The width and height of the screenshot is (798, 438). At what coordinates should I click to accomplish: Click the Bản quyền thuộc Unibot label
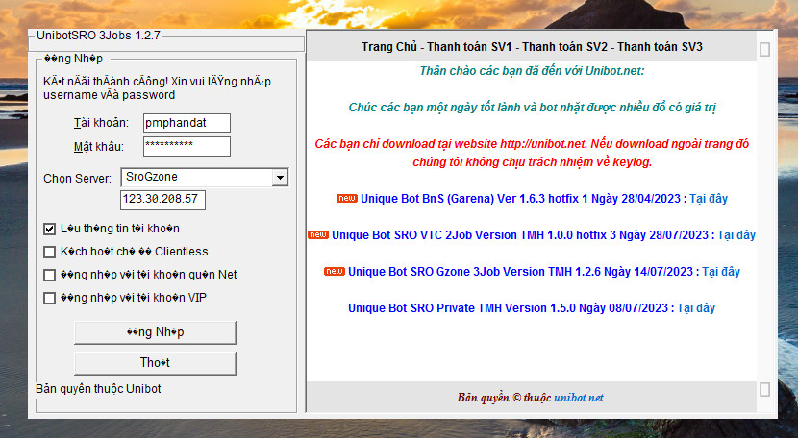98,389
